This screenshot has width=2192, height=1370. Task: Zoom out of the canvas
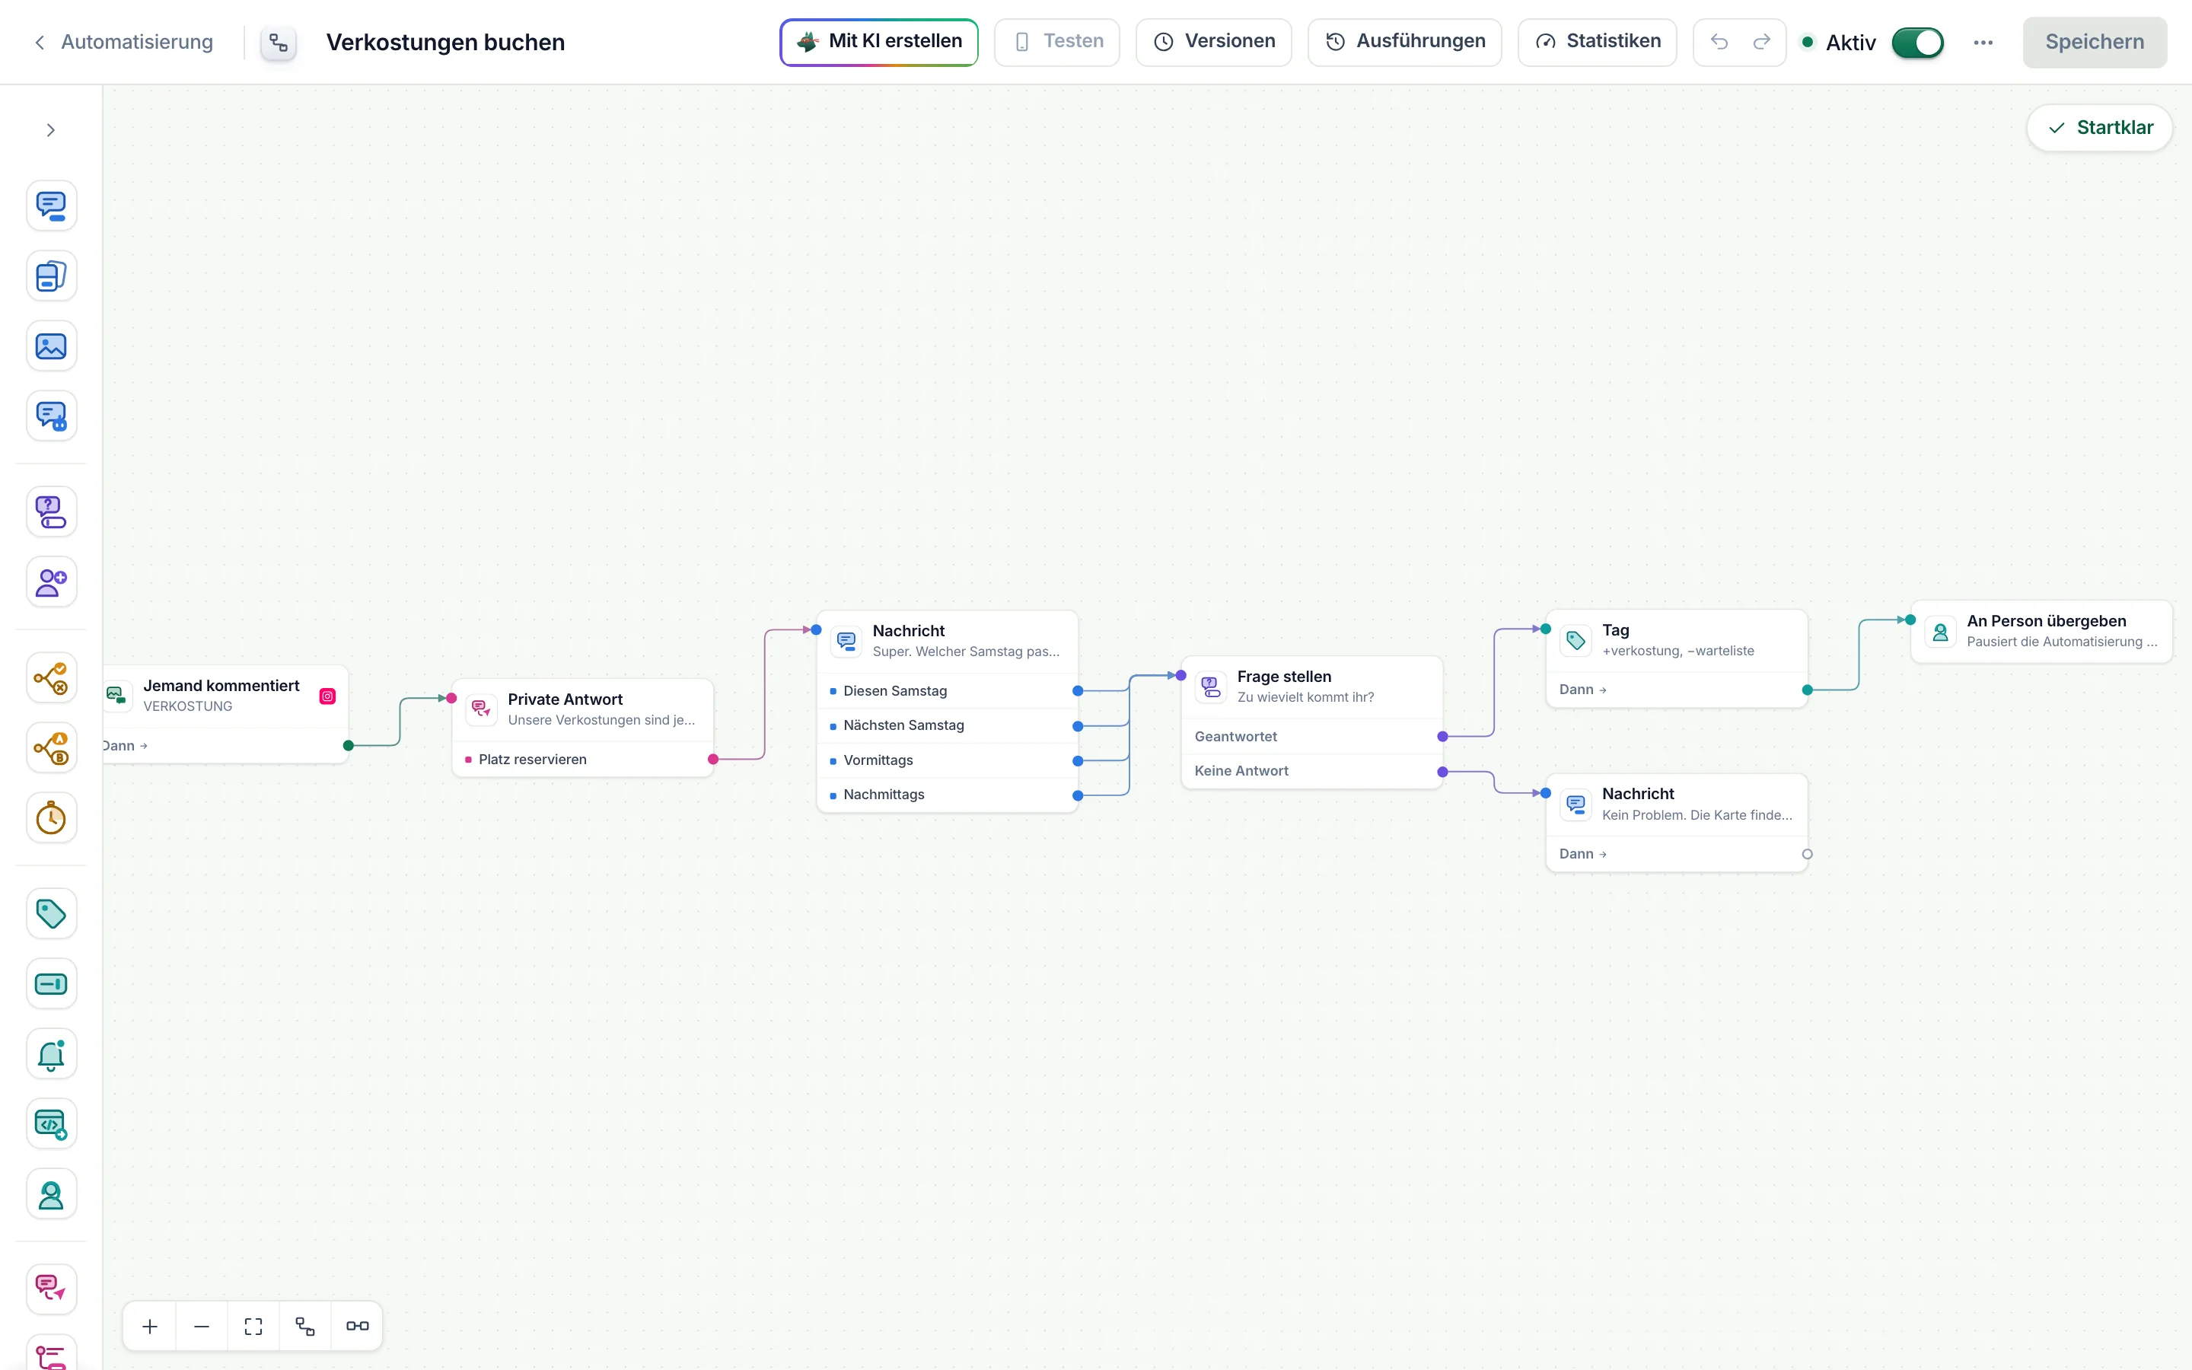click(201, 1326)
